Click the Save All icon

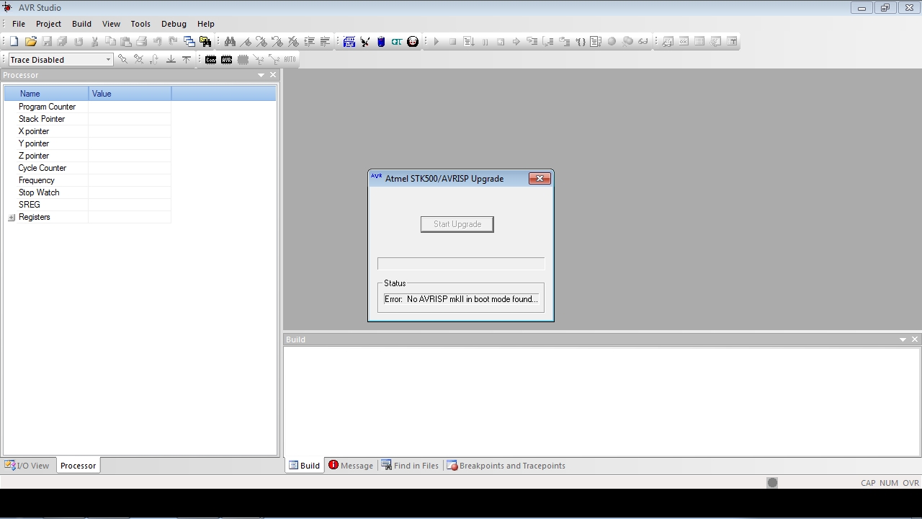click(63, 42)
